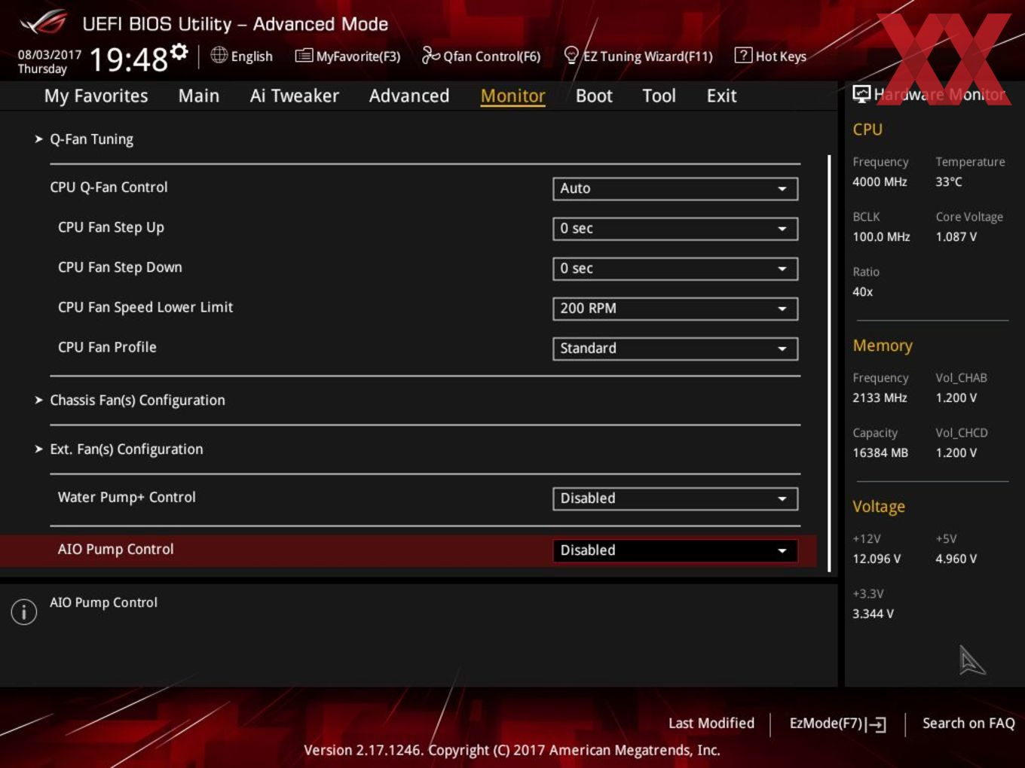This screenshot has height=768, width=1025.
Task: Select the Exit tab
Action: pos(721,96)
